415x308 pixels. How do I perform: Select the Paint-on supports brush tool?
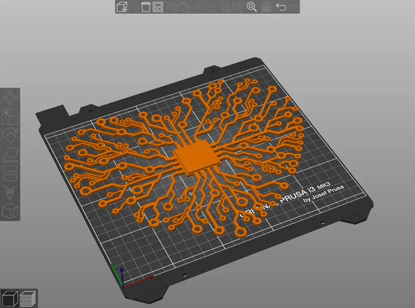pos(10,192)
